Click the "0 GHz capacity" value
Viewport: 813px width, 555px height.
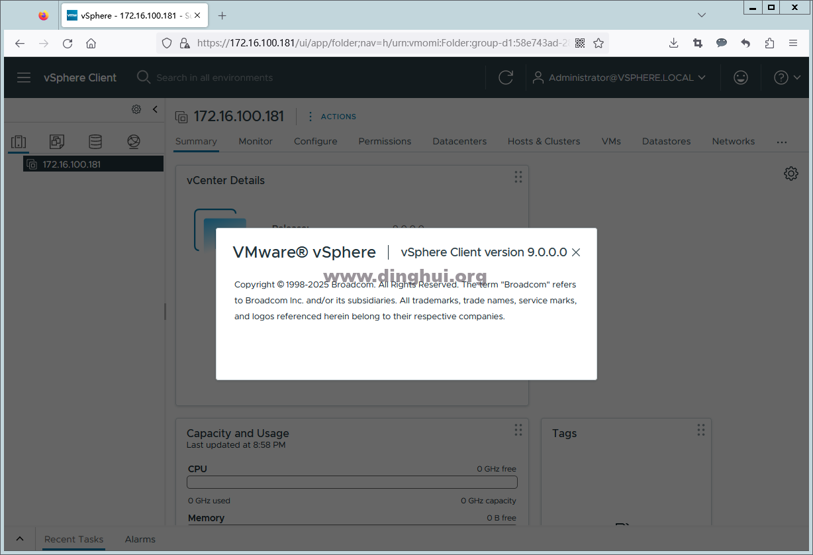[489, 501]
